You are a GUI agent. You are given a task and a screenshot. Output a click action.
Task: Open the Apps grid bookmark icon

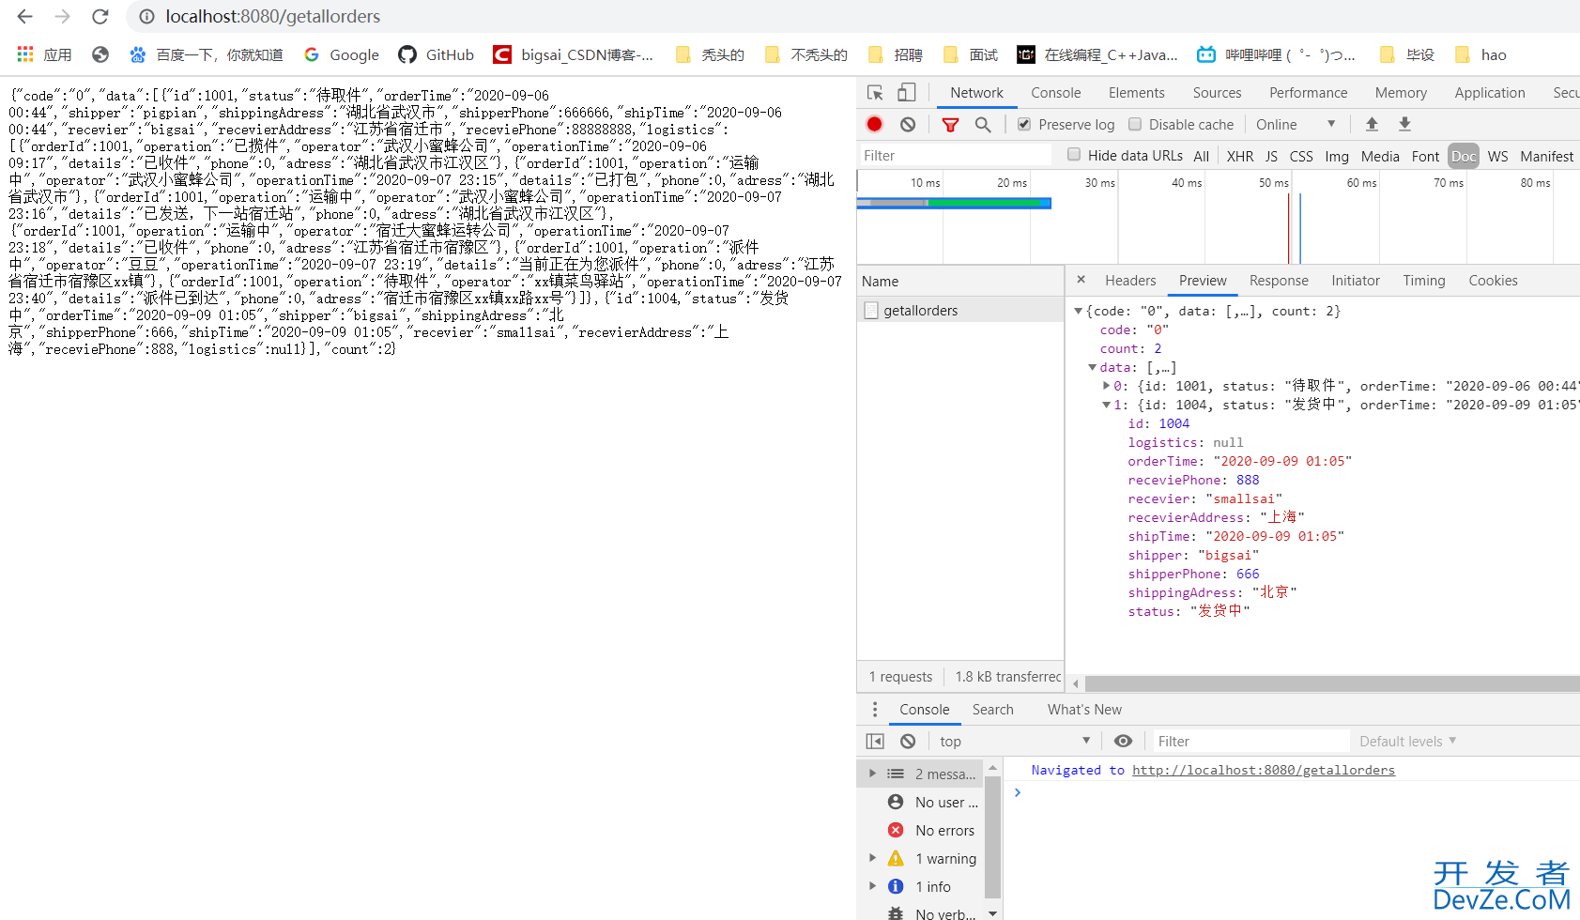[25, 54]
